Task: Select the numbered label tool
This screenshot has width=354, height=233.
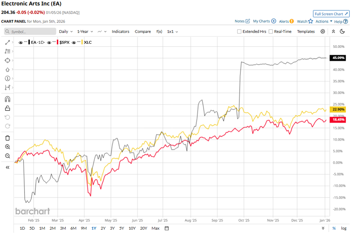Action: [8, 79]
